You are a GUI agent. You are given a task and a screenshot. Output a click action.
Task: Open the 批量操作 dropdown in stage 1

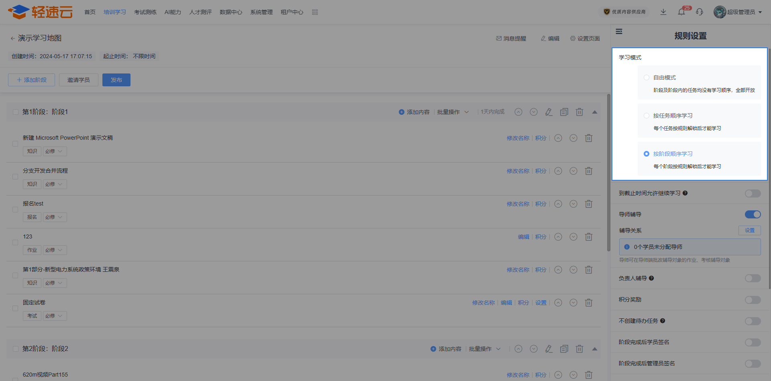(x=453, y=112)
